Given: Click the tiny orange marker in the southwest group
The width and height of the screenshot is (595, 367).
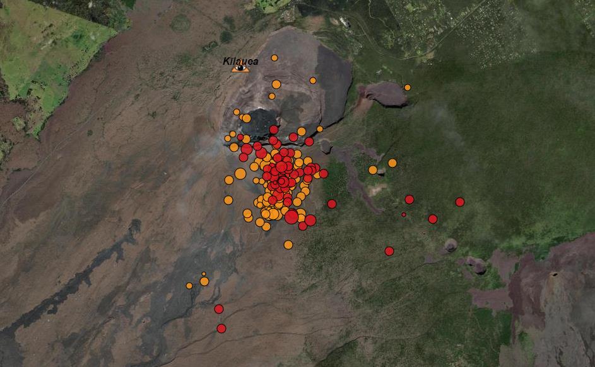Looking at the screenshot, I should coord(204,273).
